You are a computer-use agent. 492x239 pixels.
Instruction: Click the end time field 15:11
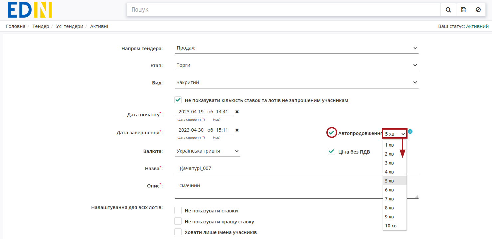(x=223, y=130)
